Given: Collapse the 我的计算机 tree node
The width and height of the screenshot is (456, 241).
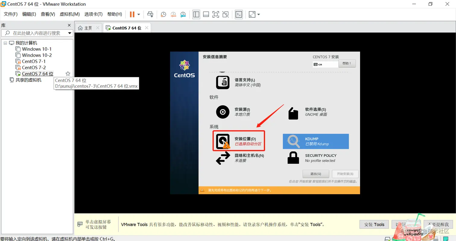Looking at the screenshot, I should (5, 43).
